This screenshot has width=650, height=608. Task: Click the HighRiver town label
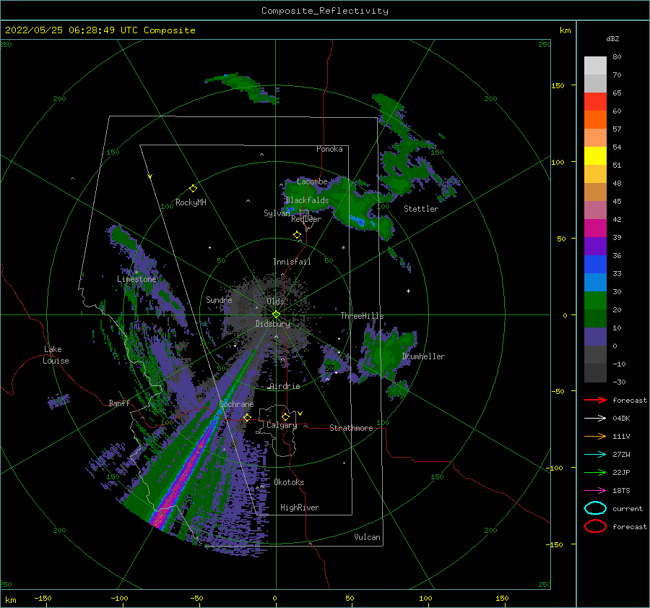(x=299, y=508)
